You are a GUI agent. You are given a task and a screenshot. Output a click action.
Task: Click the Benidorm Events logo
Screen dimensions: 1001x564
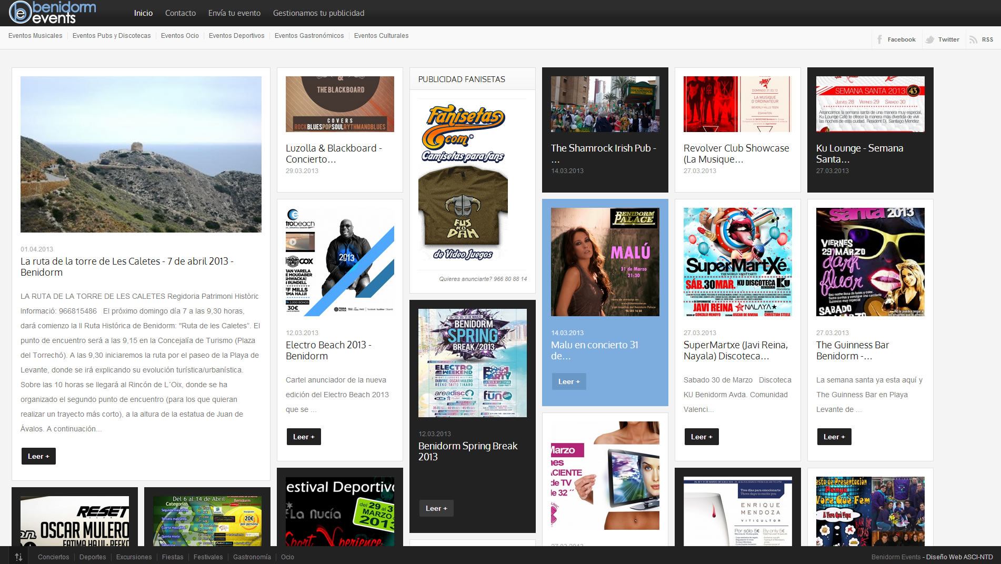tap(52, 13)
